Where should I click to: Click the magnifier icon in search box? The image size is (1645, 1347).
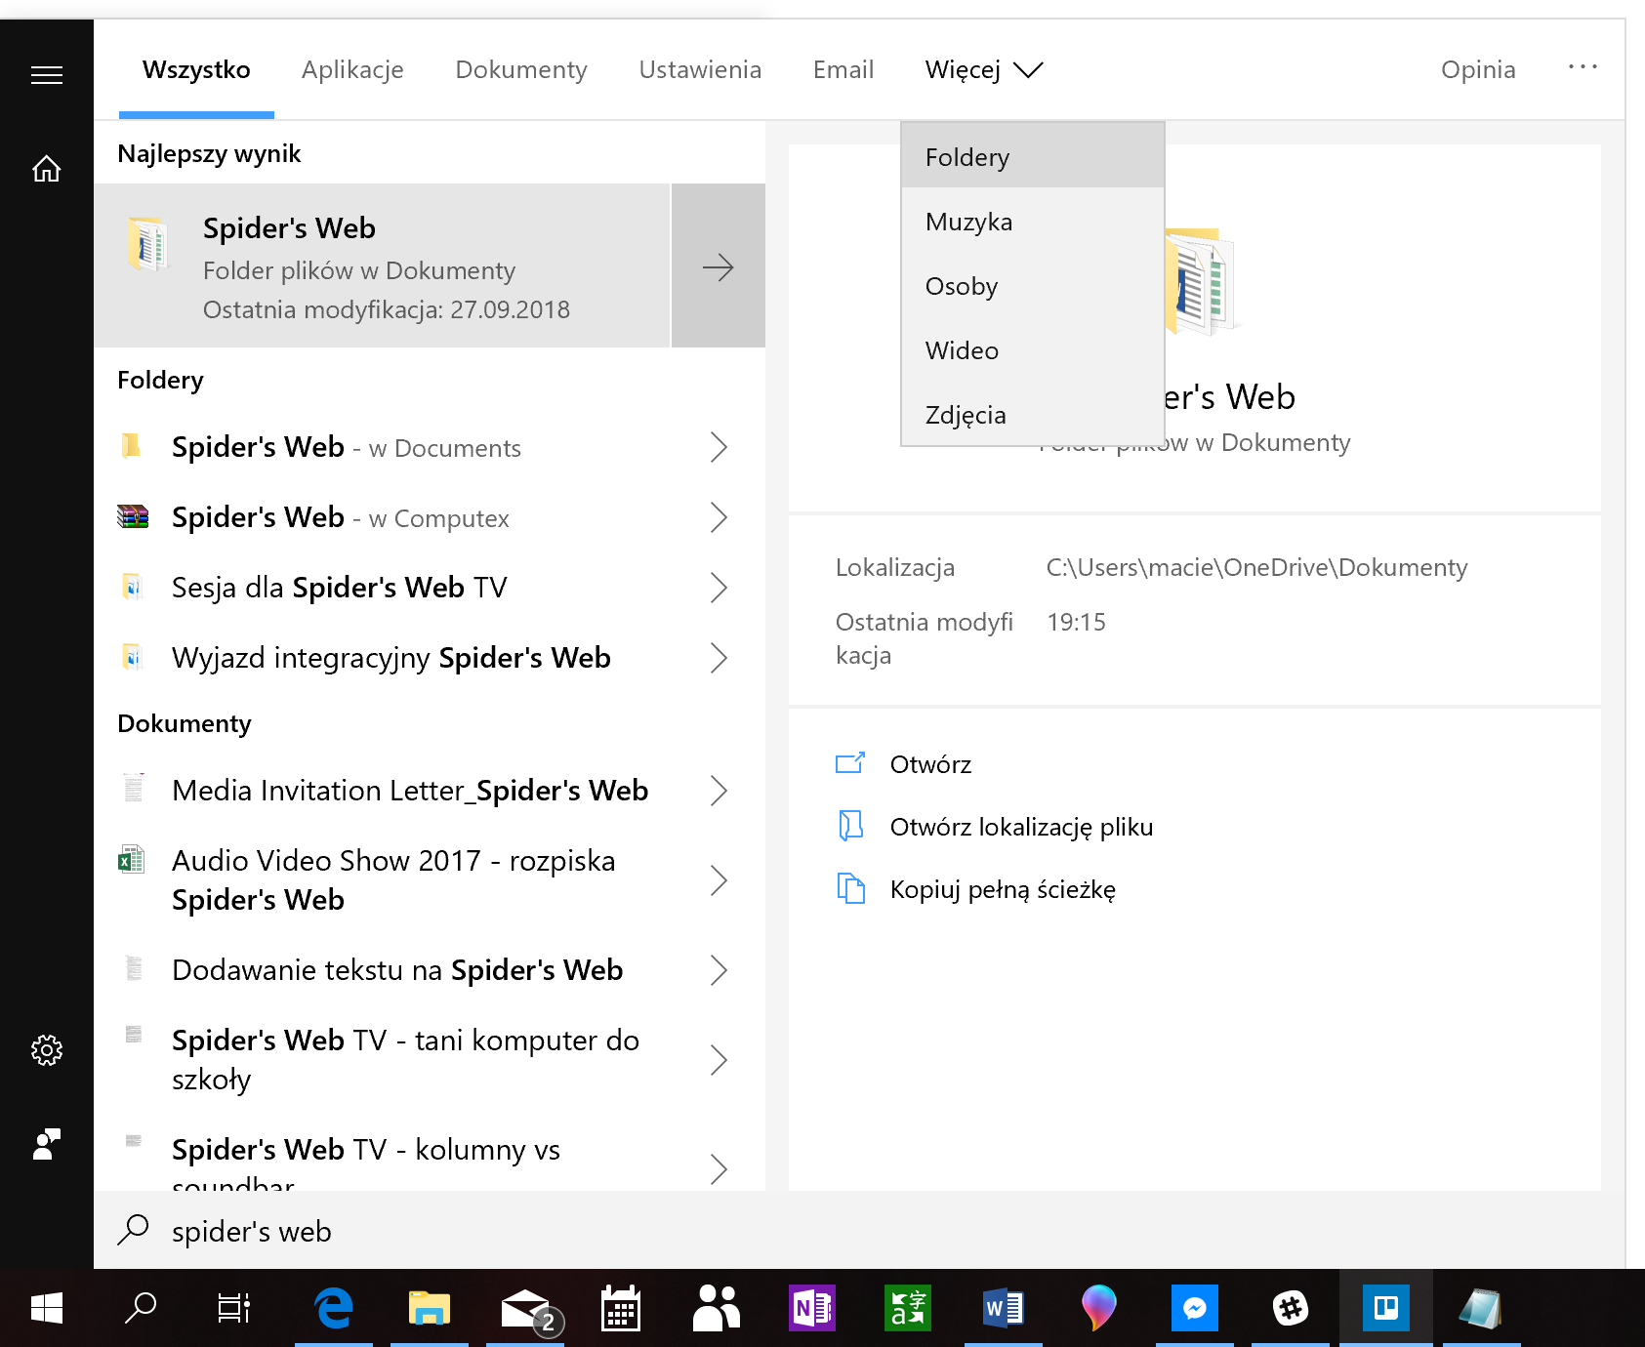coord(133,1230)
